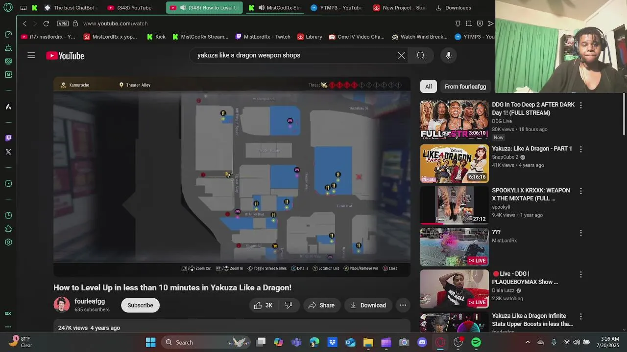Click the address bar URL
The image size is (627, 352).
point(116,23)
